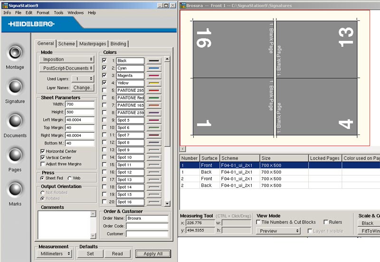Open the Pages section button
The image size is (380, 262).
click(15, 155)
